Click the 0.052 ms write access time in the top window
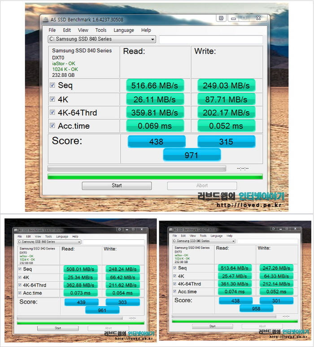314x347 pixels. click(226, 126)
